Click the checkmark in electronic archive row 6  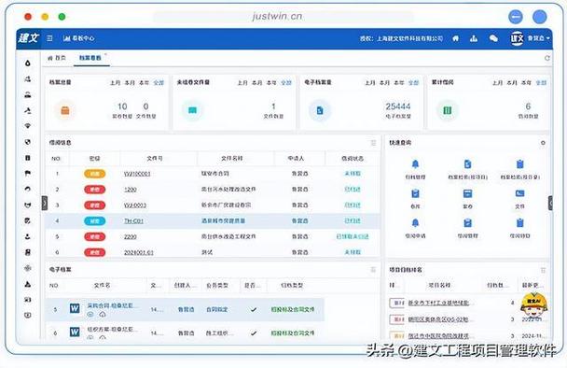[254, 333]
